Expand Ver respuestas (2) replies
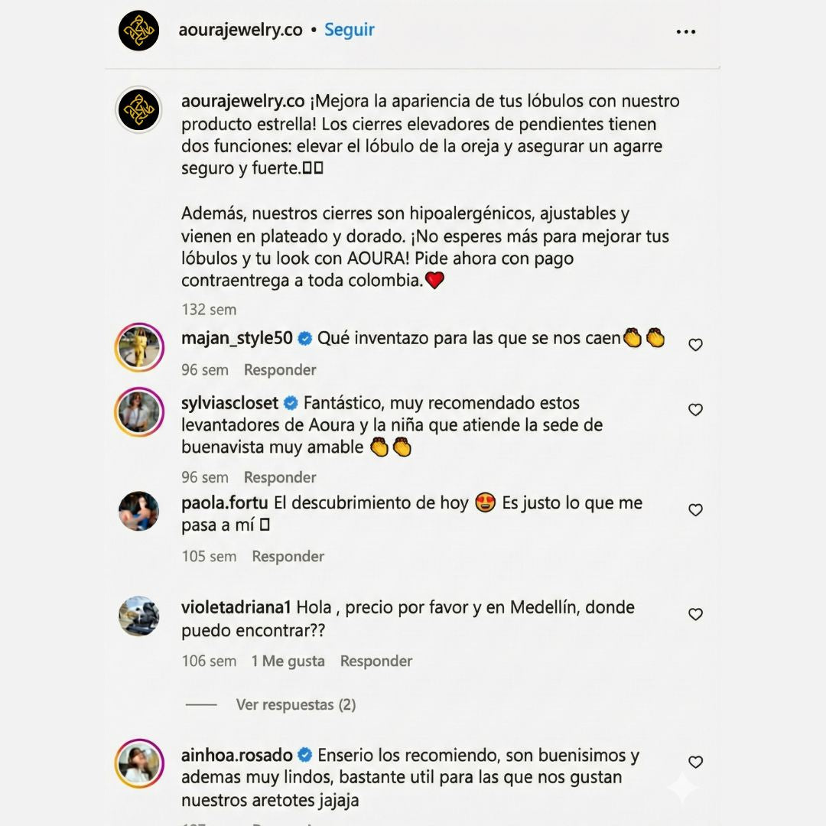The height and width of the screenshot is (826, 826). (x=295, y=704)
